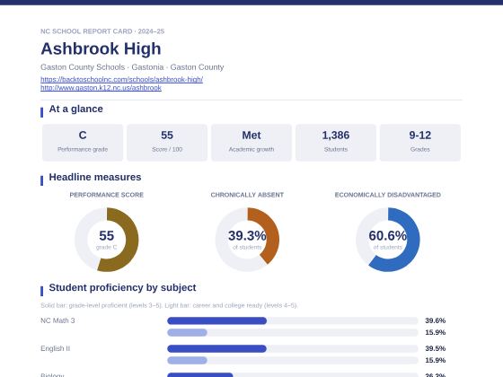The width and height of the screenshot is (503, 377).
Task: Click the 39.5% value for English II
Action: click(x=436, y=348)
